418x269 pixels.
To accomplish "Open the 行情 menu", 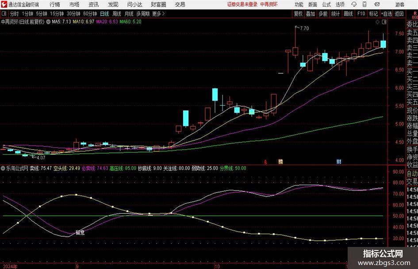I will pyautogui.click(x=55, y=4).
